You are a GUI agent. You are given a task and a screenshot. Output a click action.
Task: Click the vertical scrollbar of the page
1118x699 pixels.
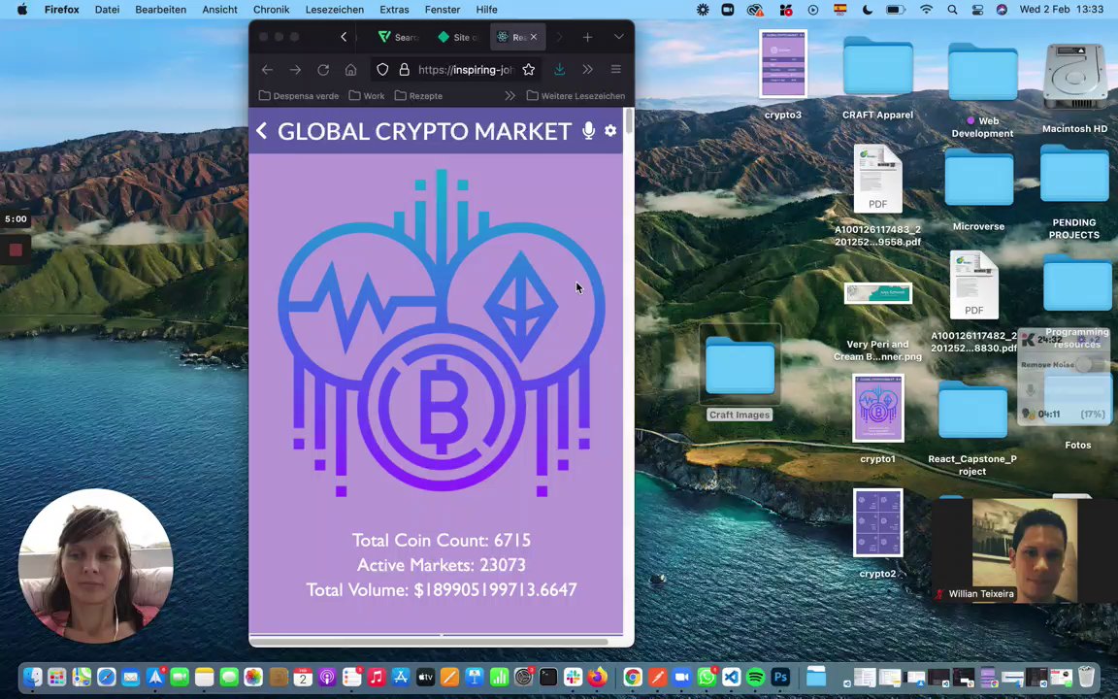click(x=628, y=120)
